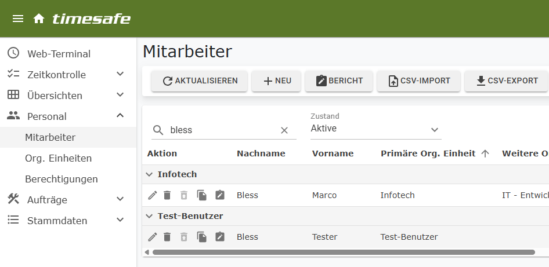Collapse the Infotech group
Viewport: 549px width, 267px height.
click(150, 174)
